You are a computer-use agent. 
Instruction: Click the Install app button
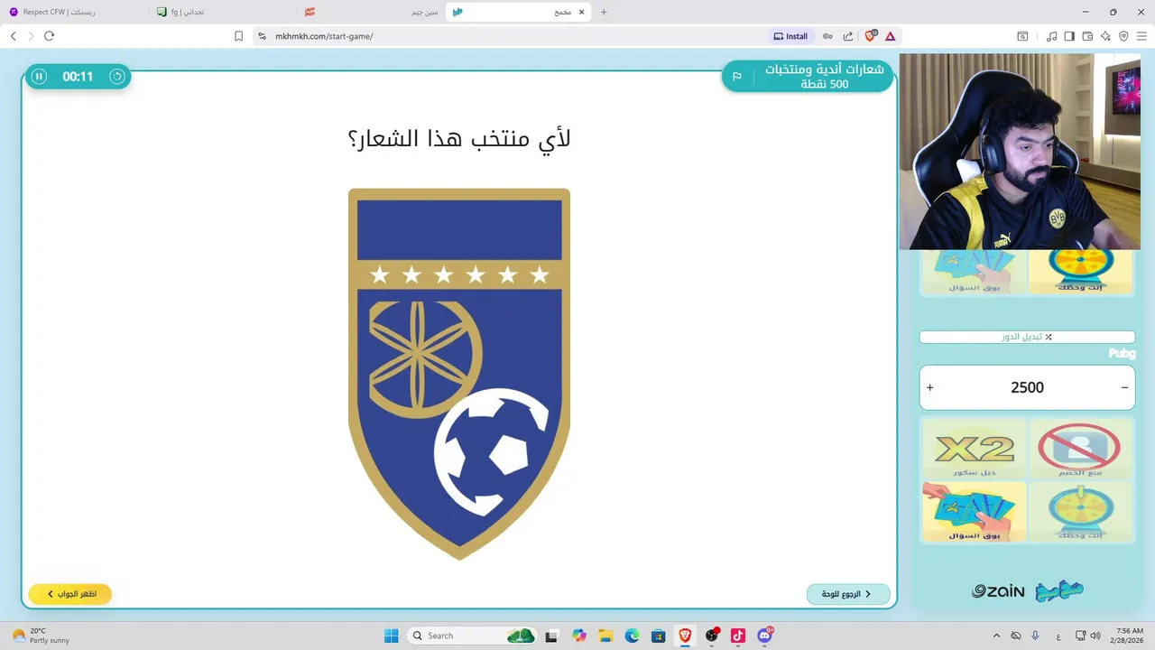[x=790, y=36]
